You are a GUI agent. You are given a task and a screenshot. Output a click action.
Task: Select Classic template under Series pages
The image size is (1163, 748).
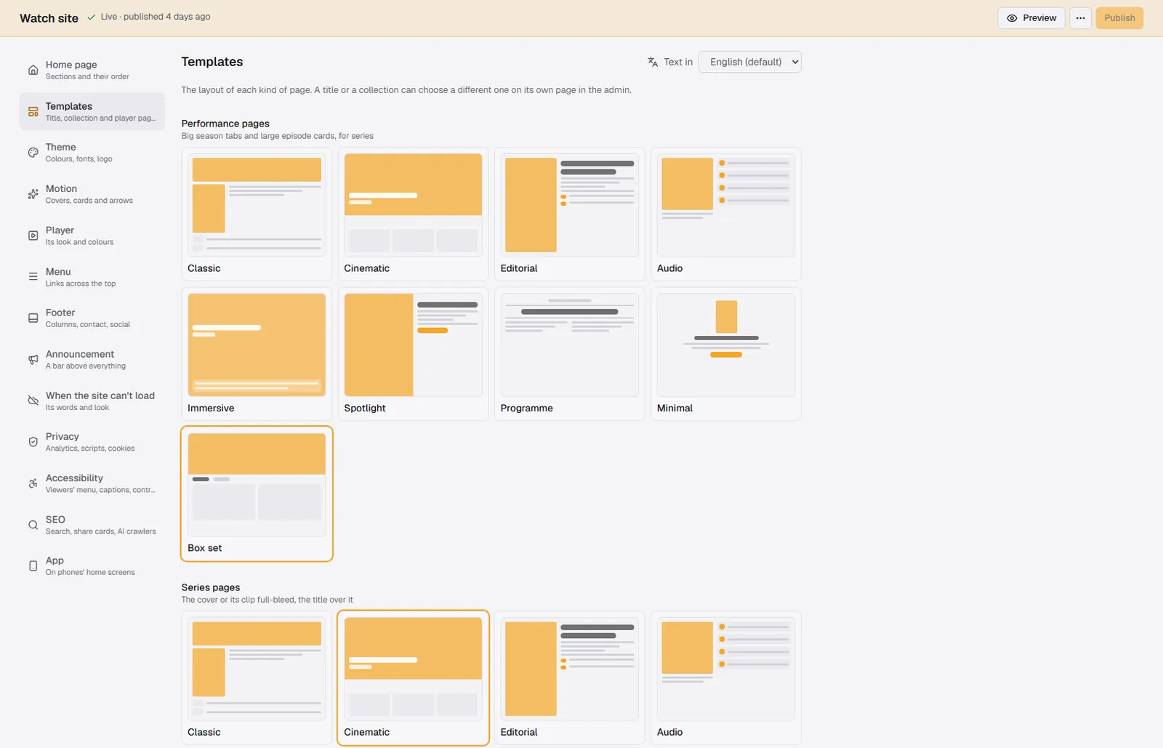point(257,678)
